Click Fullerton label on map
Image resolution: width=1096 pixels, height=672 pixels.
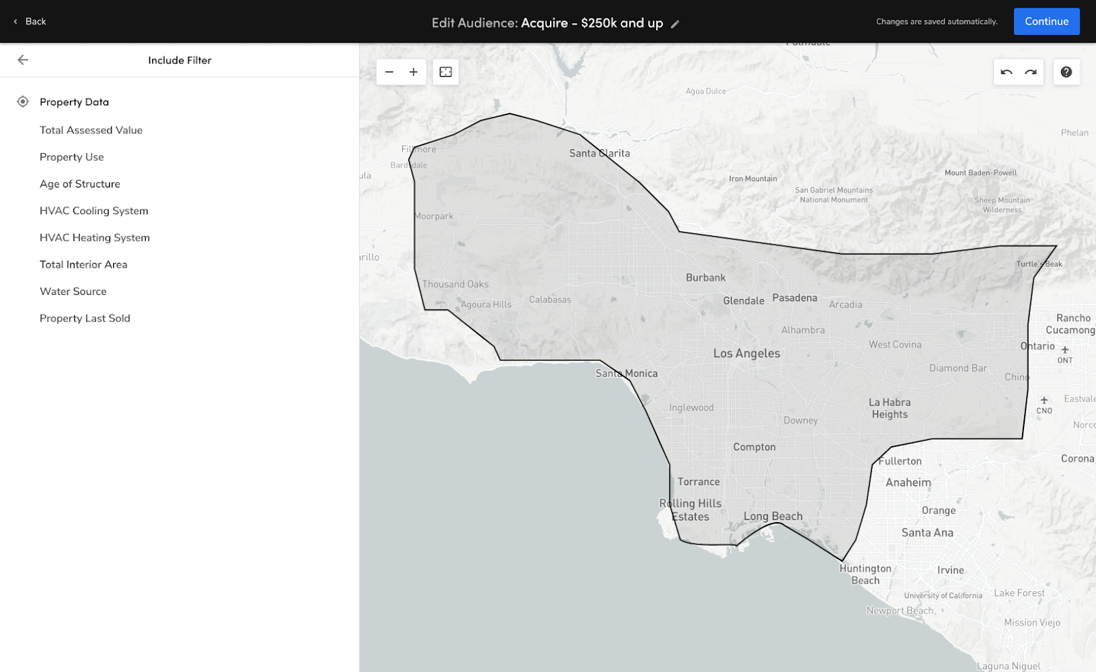click(x=900, y=461)
